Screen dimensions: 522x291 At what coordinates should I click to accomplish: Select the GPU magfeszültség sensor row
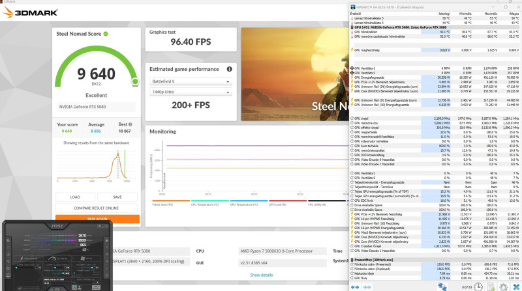point(435,50)
